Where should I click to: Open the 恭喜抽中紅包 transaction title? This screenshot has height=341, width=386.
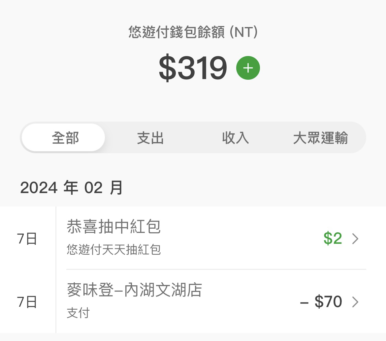click(113, 227)
